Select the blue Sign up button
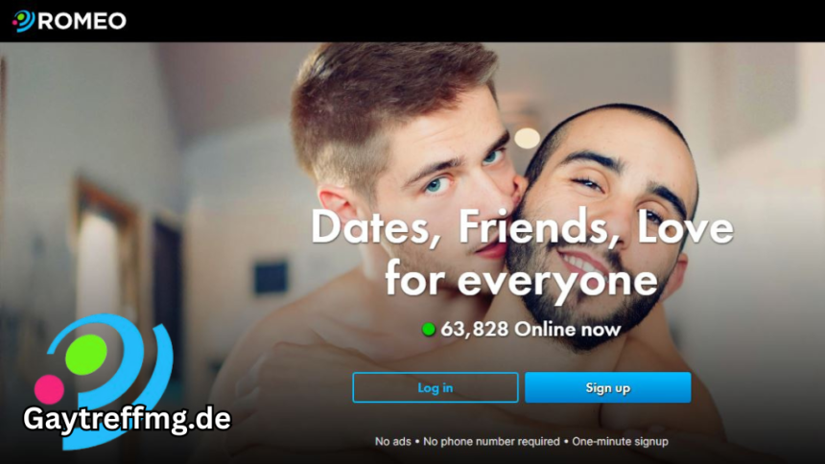 click(607, 387)
